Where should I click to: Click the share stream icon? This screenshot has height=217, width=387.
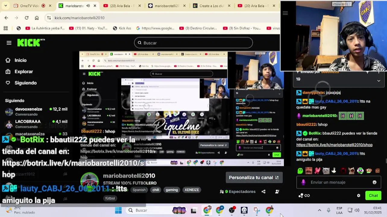click(263, 192)
